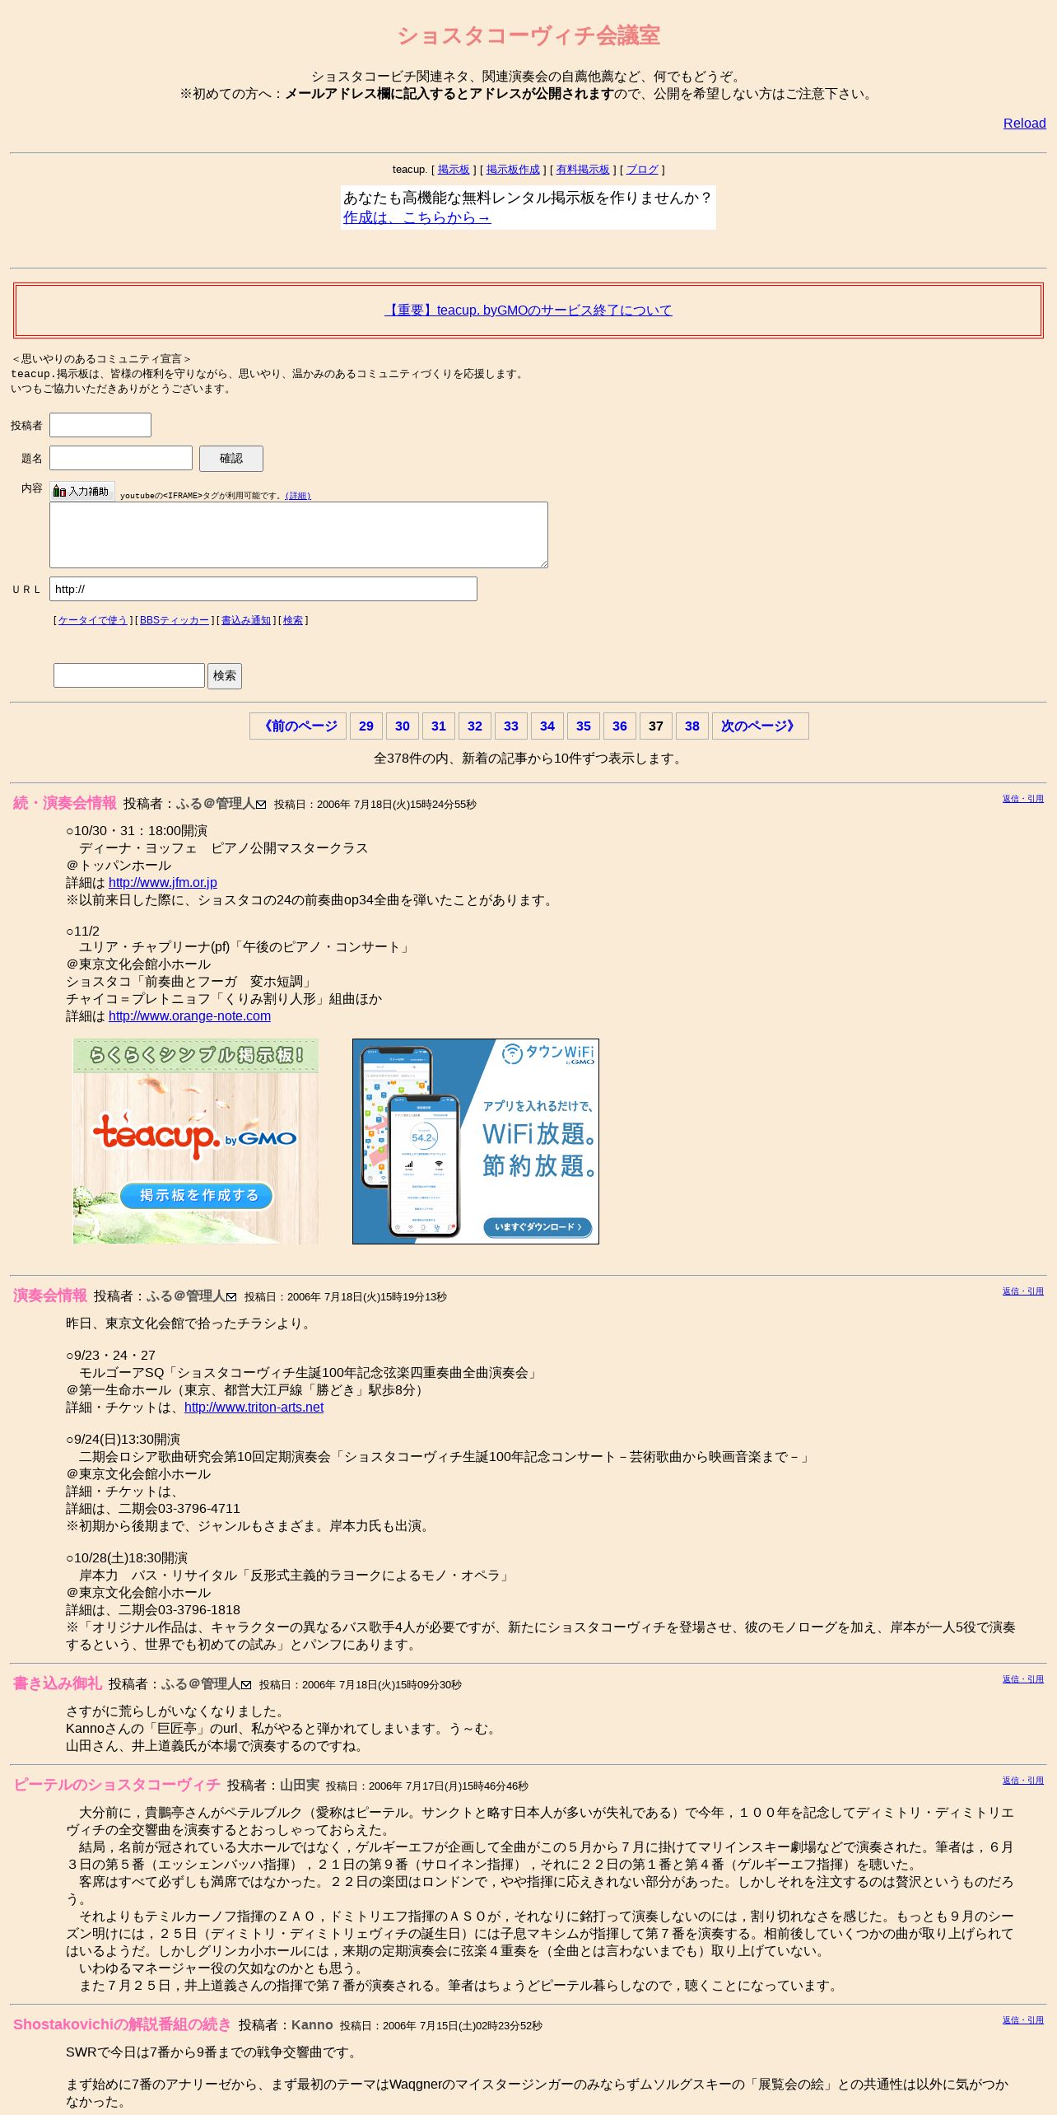The image size is (1057, 2115).
Task: Click the タウンWiFi banner ad
Action: click(x=476, y=1142)
